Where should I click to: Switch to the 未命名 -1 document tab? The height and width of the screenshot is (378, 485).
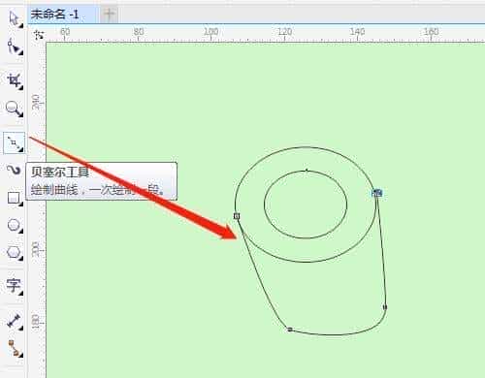54,15
